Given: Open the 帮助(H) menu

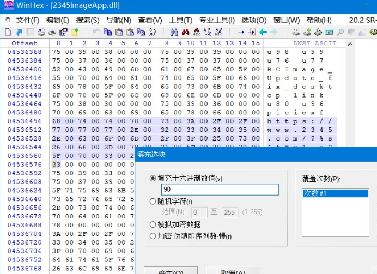Looking at the screenshot, I should click(319, 20).
